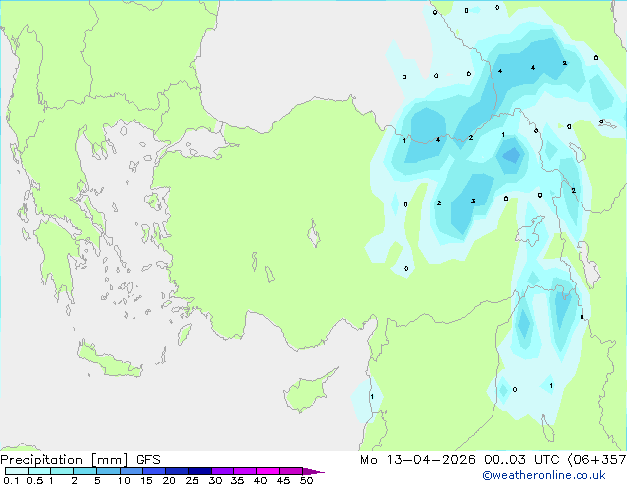
Task: Click the legend scale label '40'
Action: 260,480
